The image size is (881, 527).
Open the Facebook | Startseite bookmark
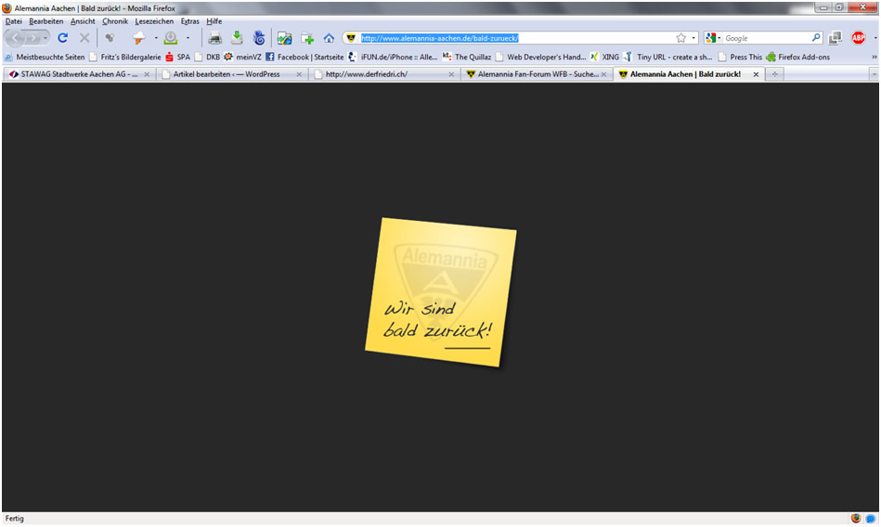[x=304, y=58]
